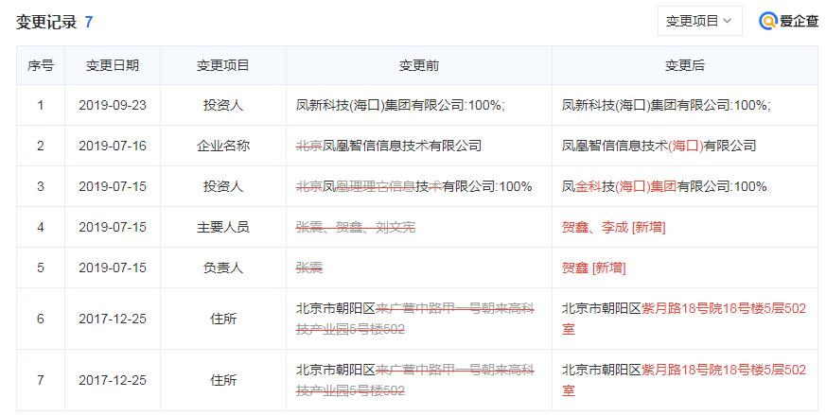
Task: Select the date 2019-09-23
Action: tap(113, 105)
